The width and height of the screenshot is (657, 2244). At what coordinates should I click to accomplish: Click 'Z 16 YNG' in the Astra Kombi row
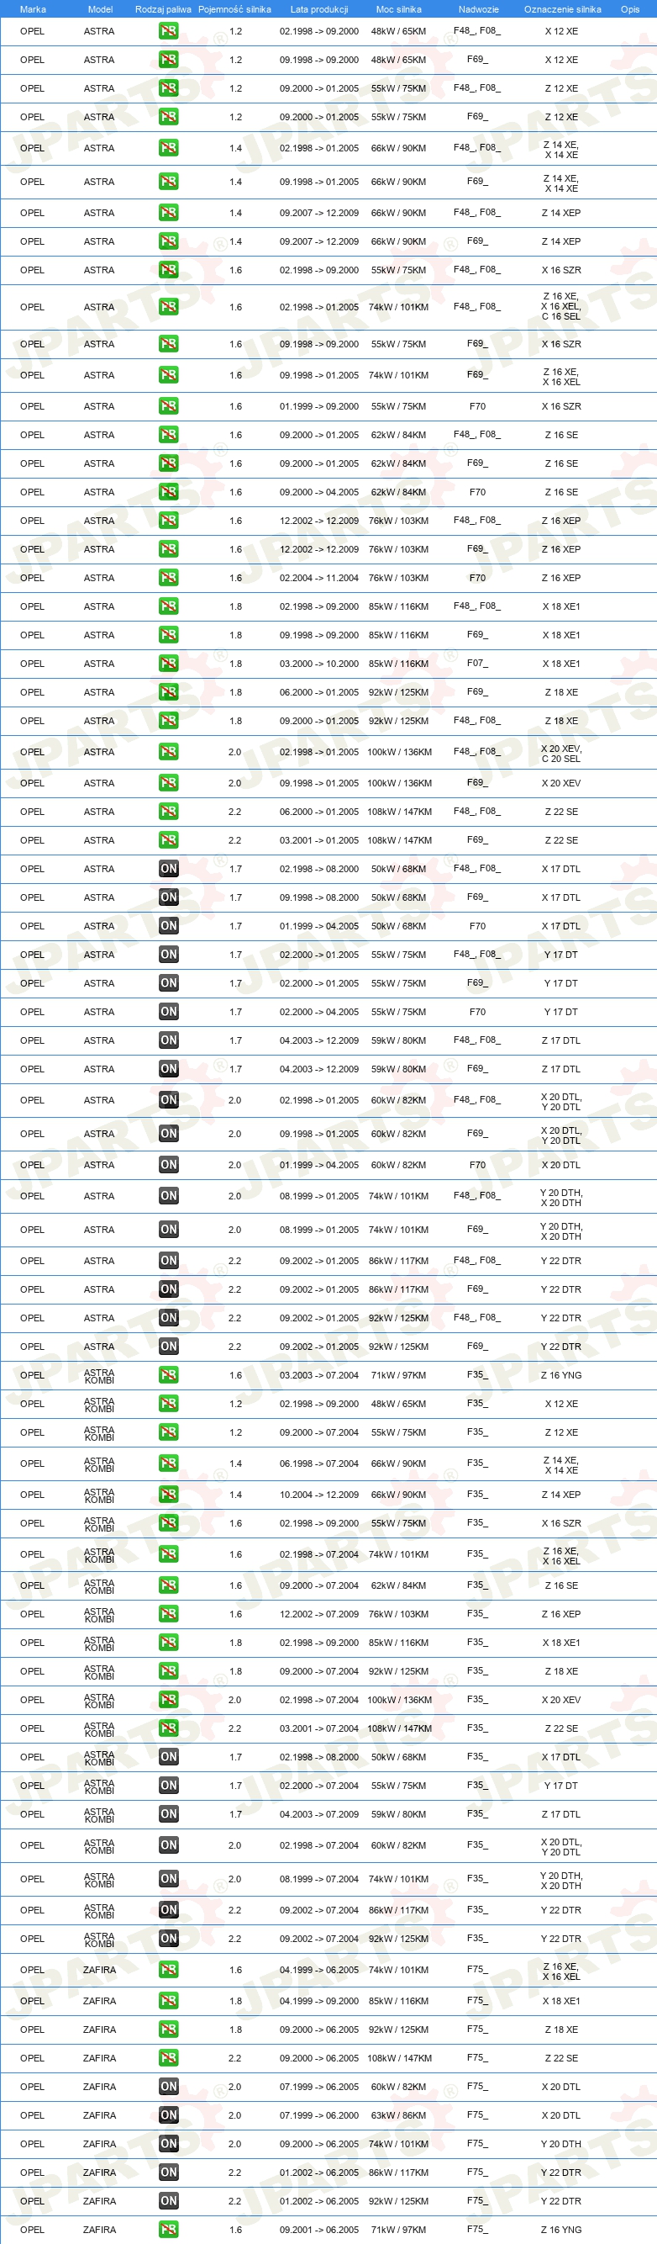(561, 1375)
